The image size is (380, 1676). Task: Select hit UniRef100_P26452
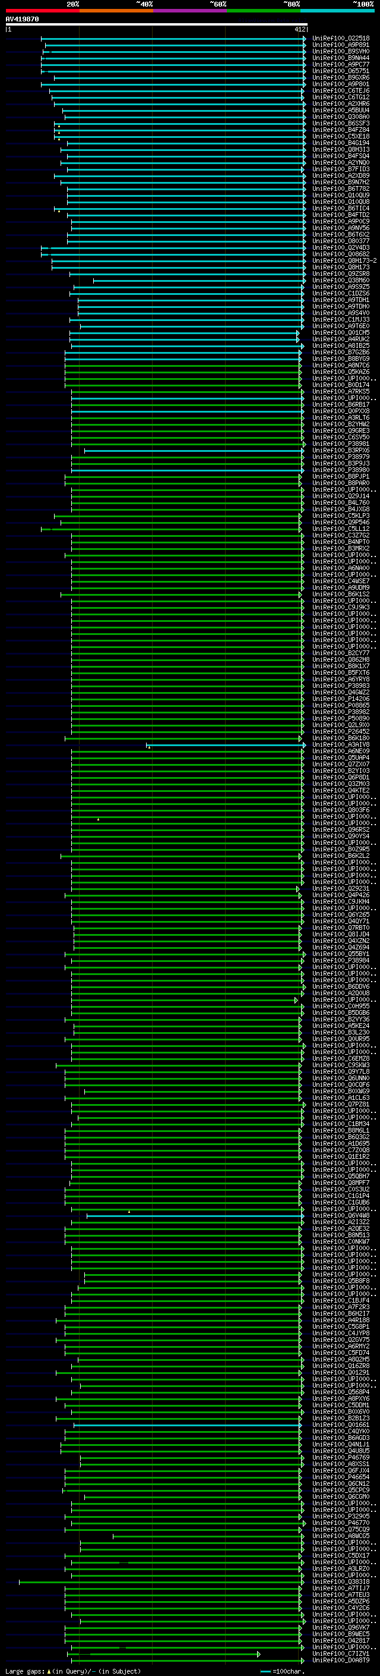tap(341, 731)
